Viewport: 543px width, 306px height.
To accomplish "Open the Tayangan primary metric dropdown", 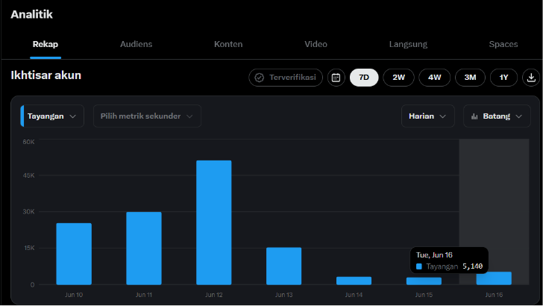I will click(x=52, y=116).
